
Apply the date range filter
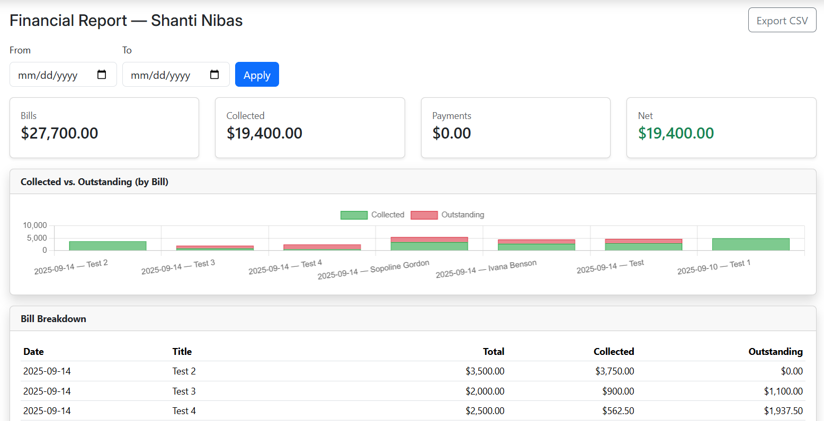pos(257,75)
